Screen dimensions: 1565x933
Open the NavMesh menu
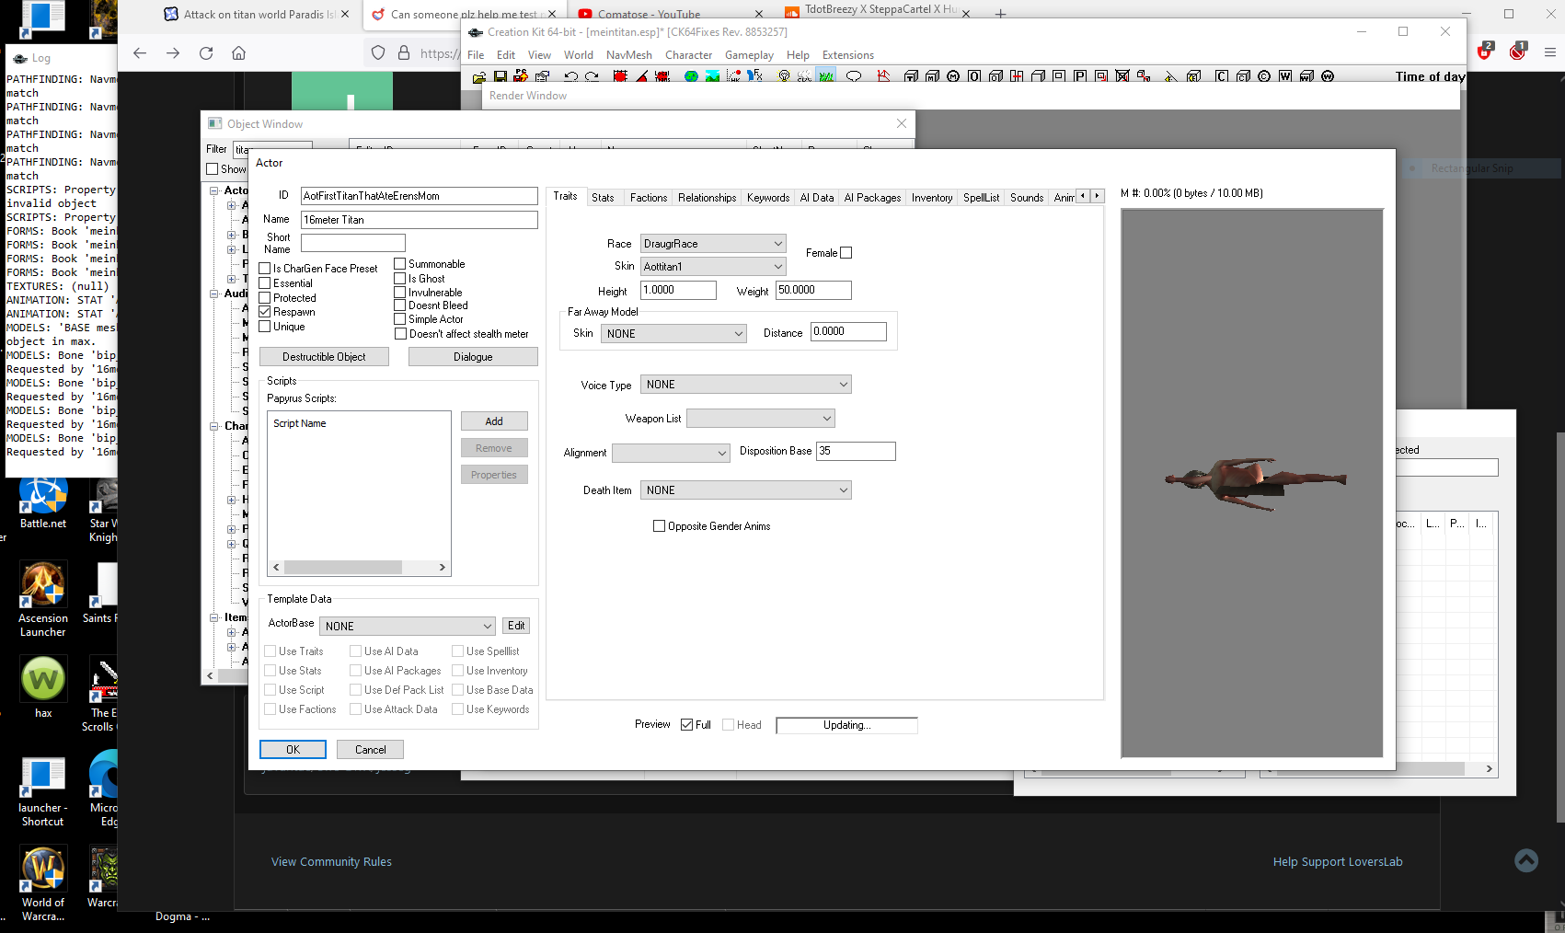coord(629,55)
